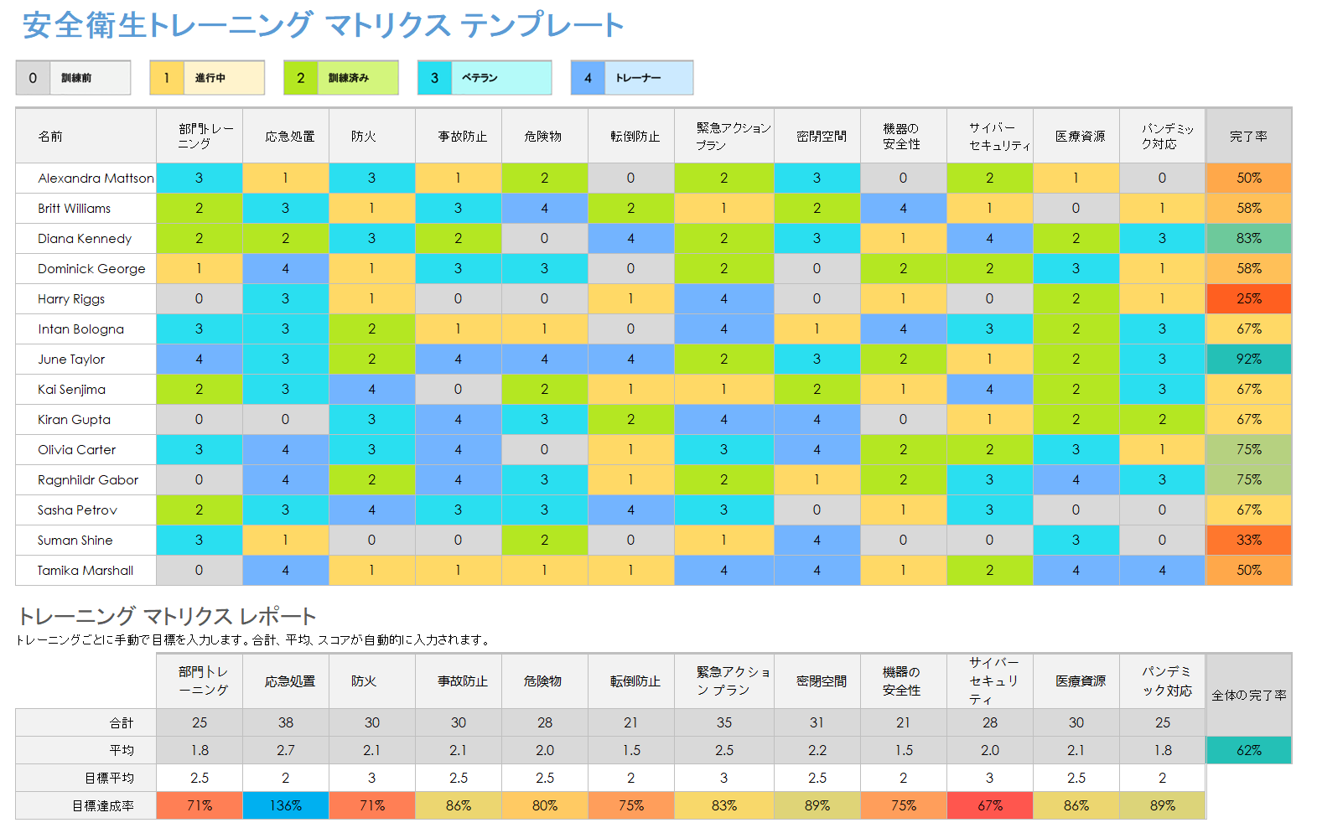Select the name cell Harry Riggs
Image resolution: width=1317 pixels, height=828 pixels.
point(86,298)
